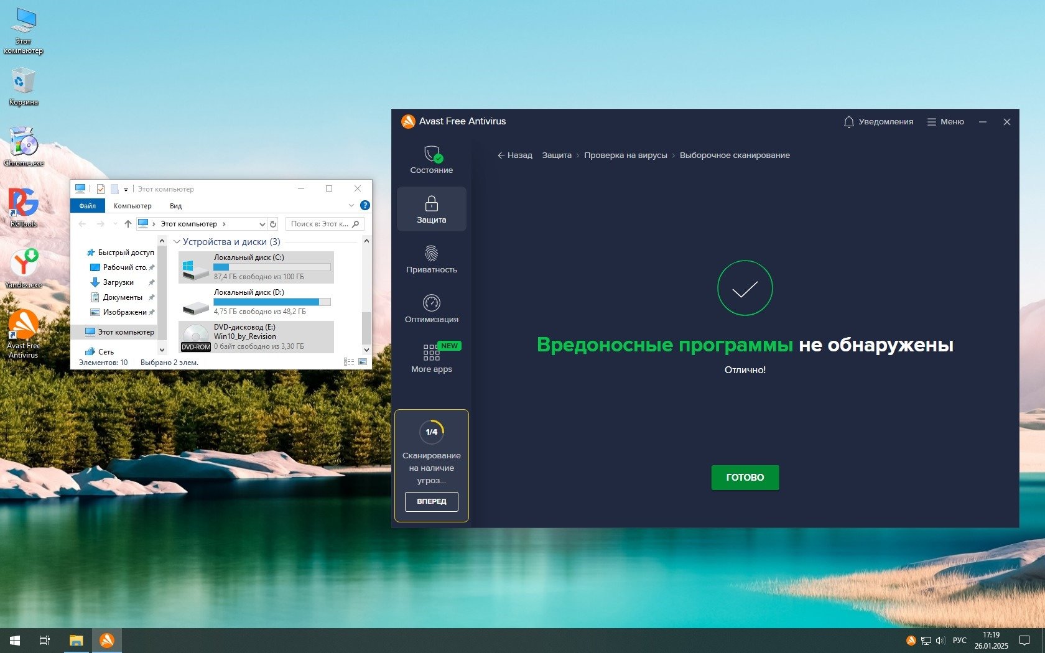Toggle the Properties quick access toolbar button

(x=101, y=189)
